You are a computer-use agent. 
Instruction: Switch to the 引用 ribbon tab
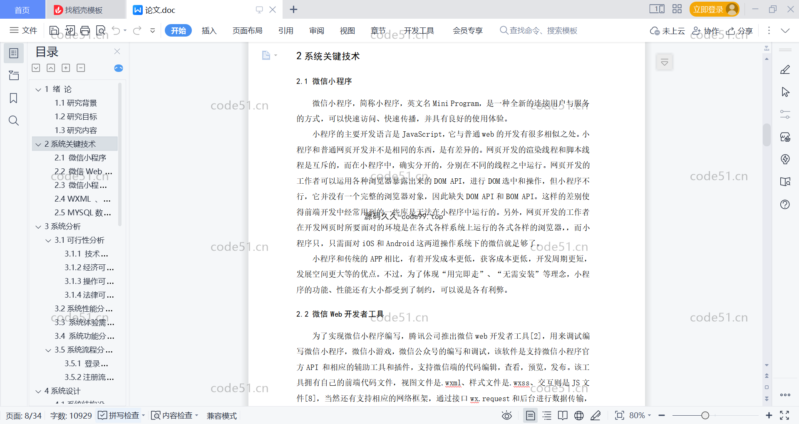[x=286, y=30]
